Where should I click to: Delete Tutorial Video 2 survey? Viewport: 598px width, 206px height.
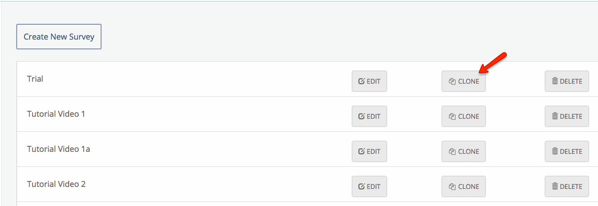567,186
